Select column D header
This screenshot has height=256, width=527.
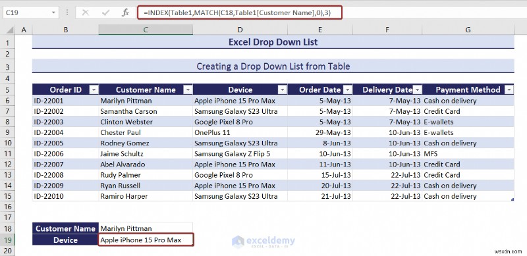[240, 30]
